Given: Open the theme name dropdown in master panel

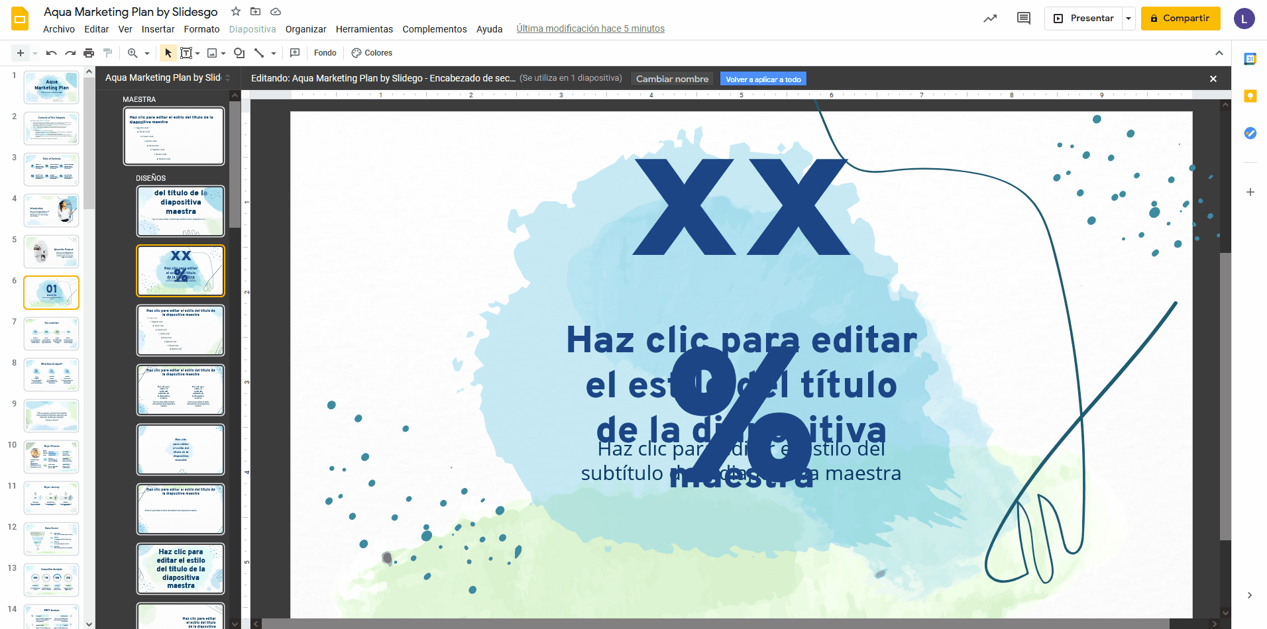Looking at the screenshot, I should click(x=228, y=77).
